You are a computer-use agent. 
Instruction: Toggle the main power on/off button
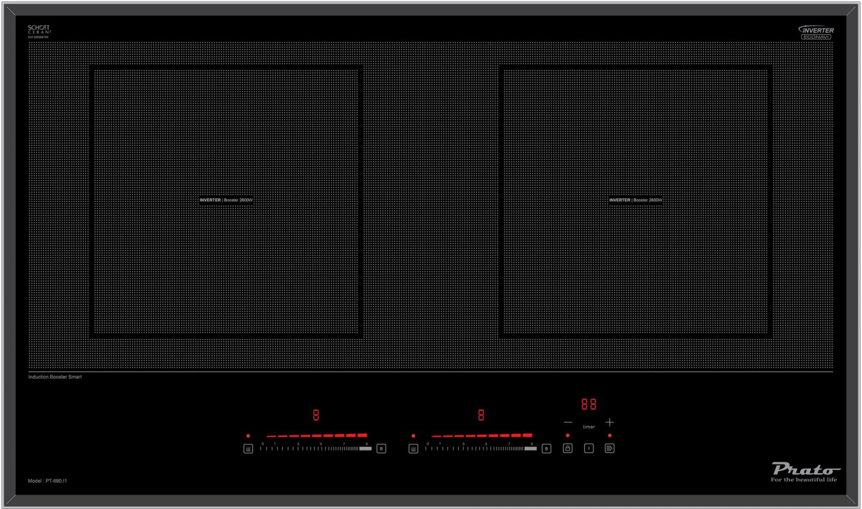coord(589,448)
